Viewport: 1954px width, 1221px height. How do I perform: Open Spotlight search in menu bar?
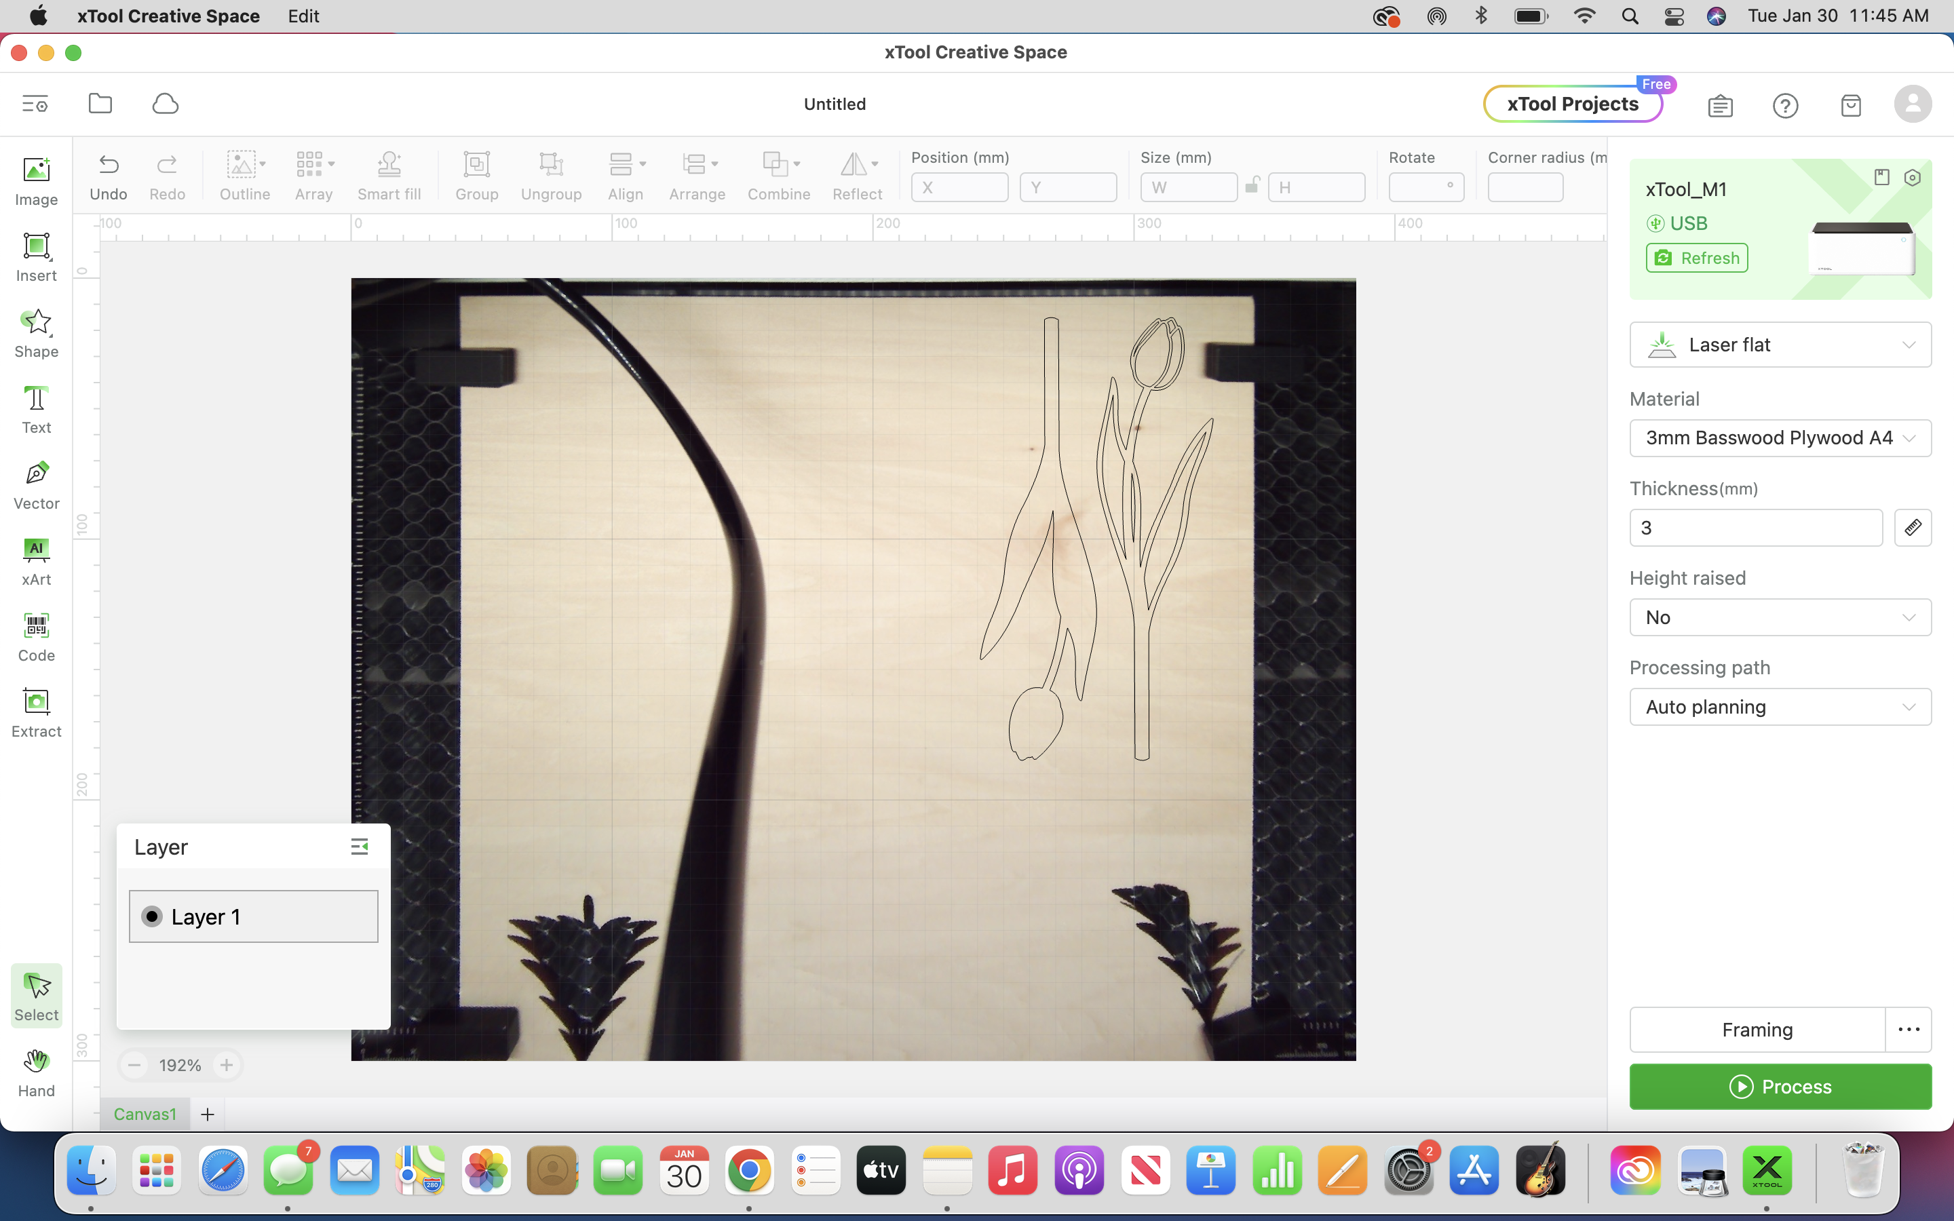tap(1630, 16)
